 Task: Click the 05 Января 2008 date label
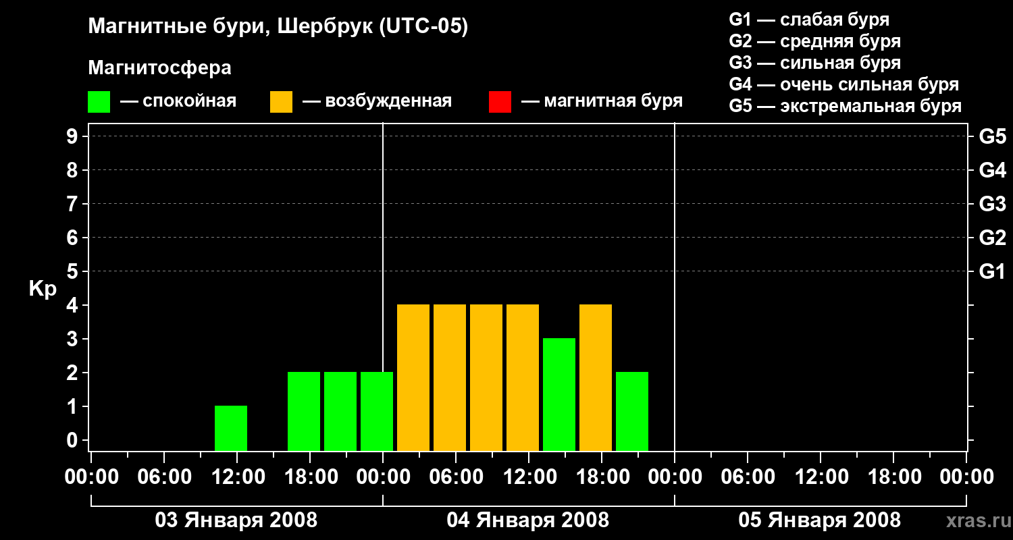click(x=820, y=520)
